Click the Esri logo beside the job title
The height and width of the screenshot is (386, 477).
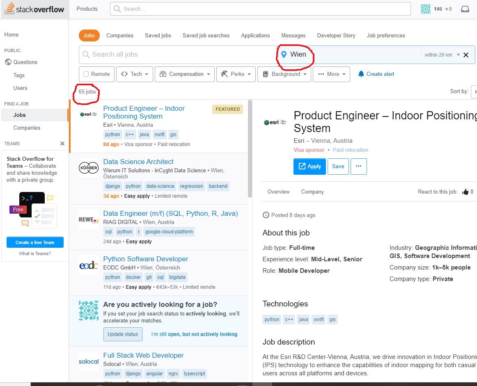[x=274, y=122]
